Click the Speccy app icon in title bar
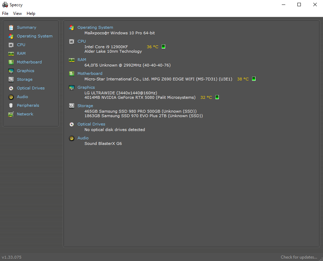The width and height of the screenshot is (323, 261). [x=5, y=5]
